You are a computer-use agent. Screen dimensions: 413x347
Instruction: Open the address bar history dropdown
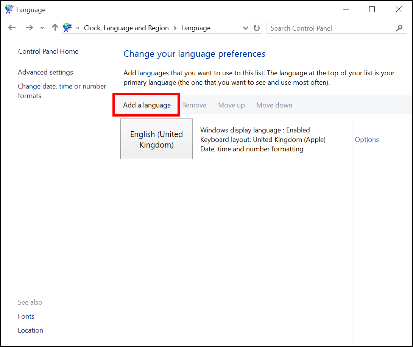coord(246,28)
